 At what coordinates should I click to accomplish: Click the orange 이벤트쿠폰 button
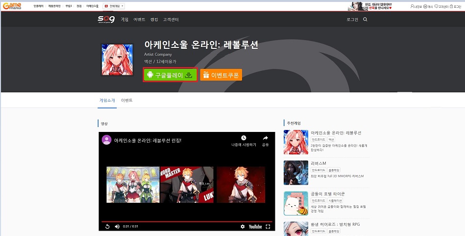pos(221,75)
